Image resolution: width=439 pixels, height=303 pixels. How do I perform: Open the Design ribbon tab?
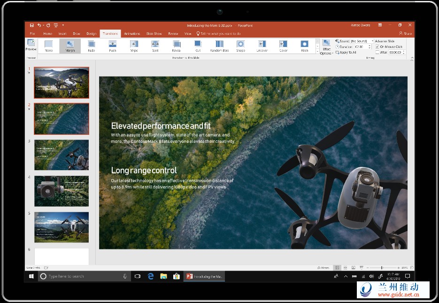coord(91,34)
